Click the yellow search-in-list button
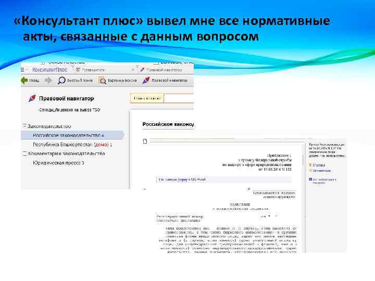This screenshot has width=375, height=281. pyautogui.click(x=147, y=98)
